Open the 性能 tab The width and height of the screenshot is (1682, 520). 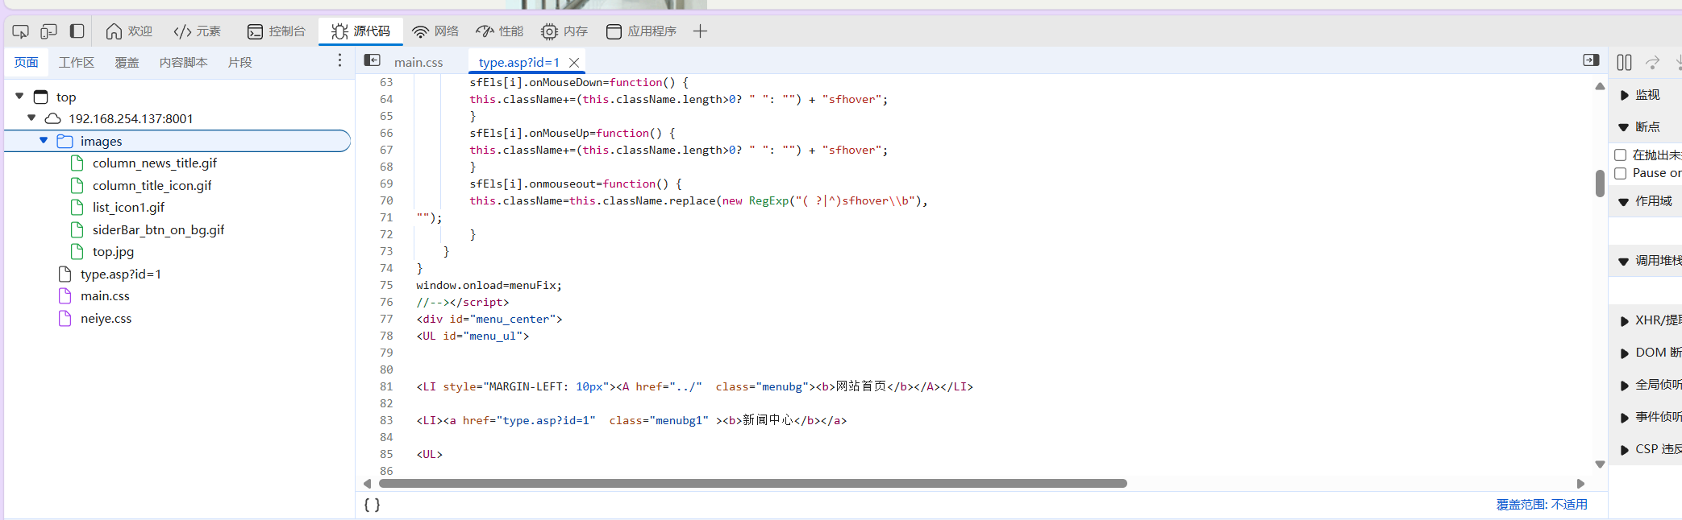click(500, 31)
